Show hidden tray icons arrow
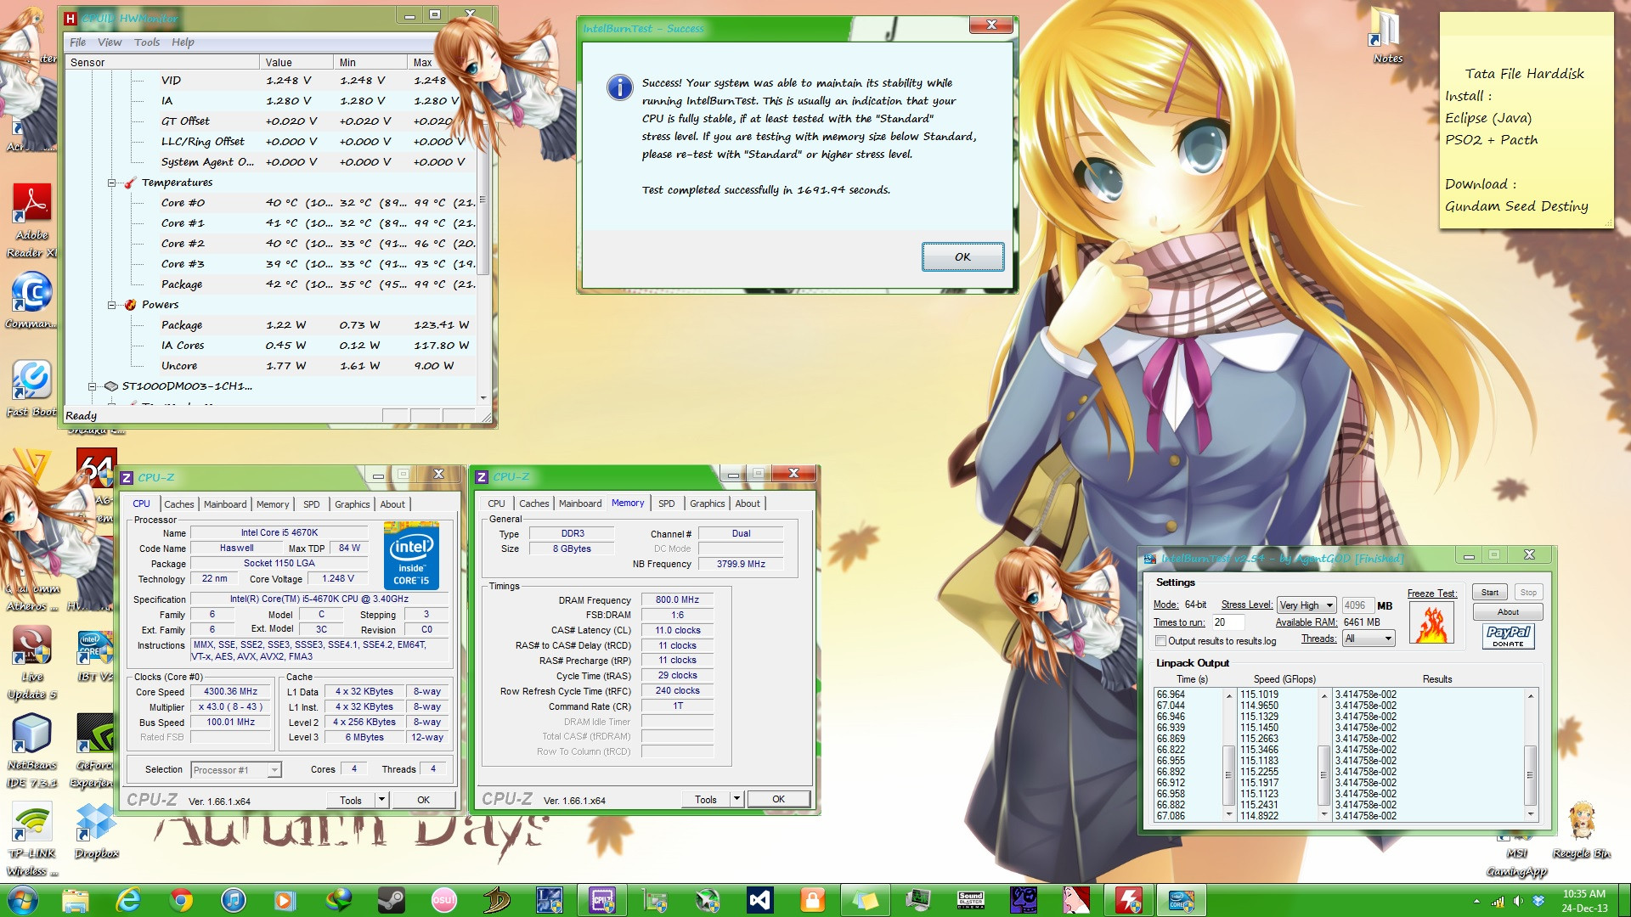The height and width of the screenshot is (917, 1631). click(x=1476, y=901)
